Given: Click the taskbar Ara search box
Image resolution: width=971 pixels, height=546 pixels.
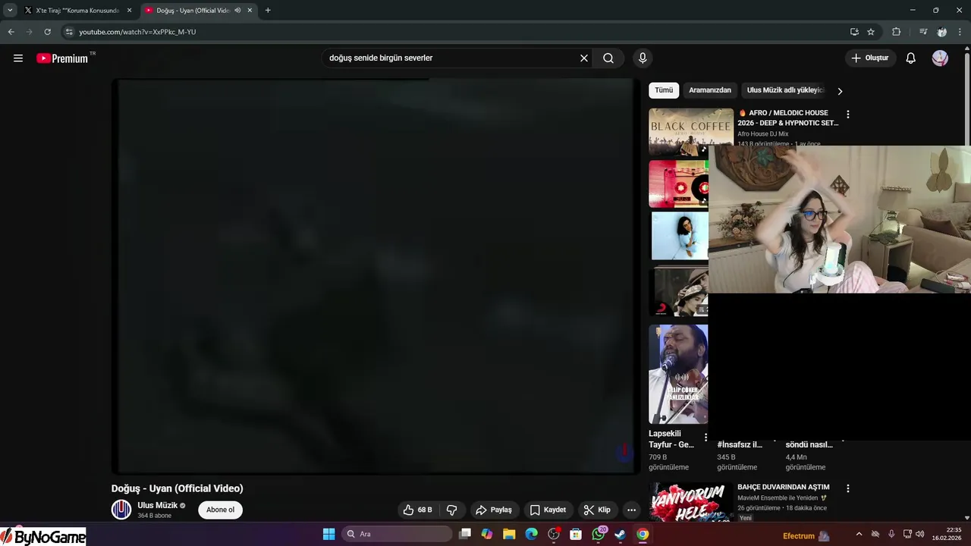Looking at the screenshot, I should pos(397,535).
